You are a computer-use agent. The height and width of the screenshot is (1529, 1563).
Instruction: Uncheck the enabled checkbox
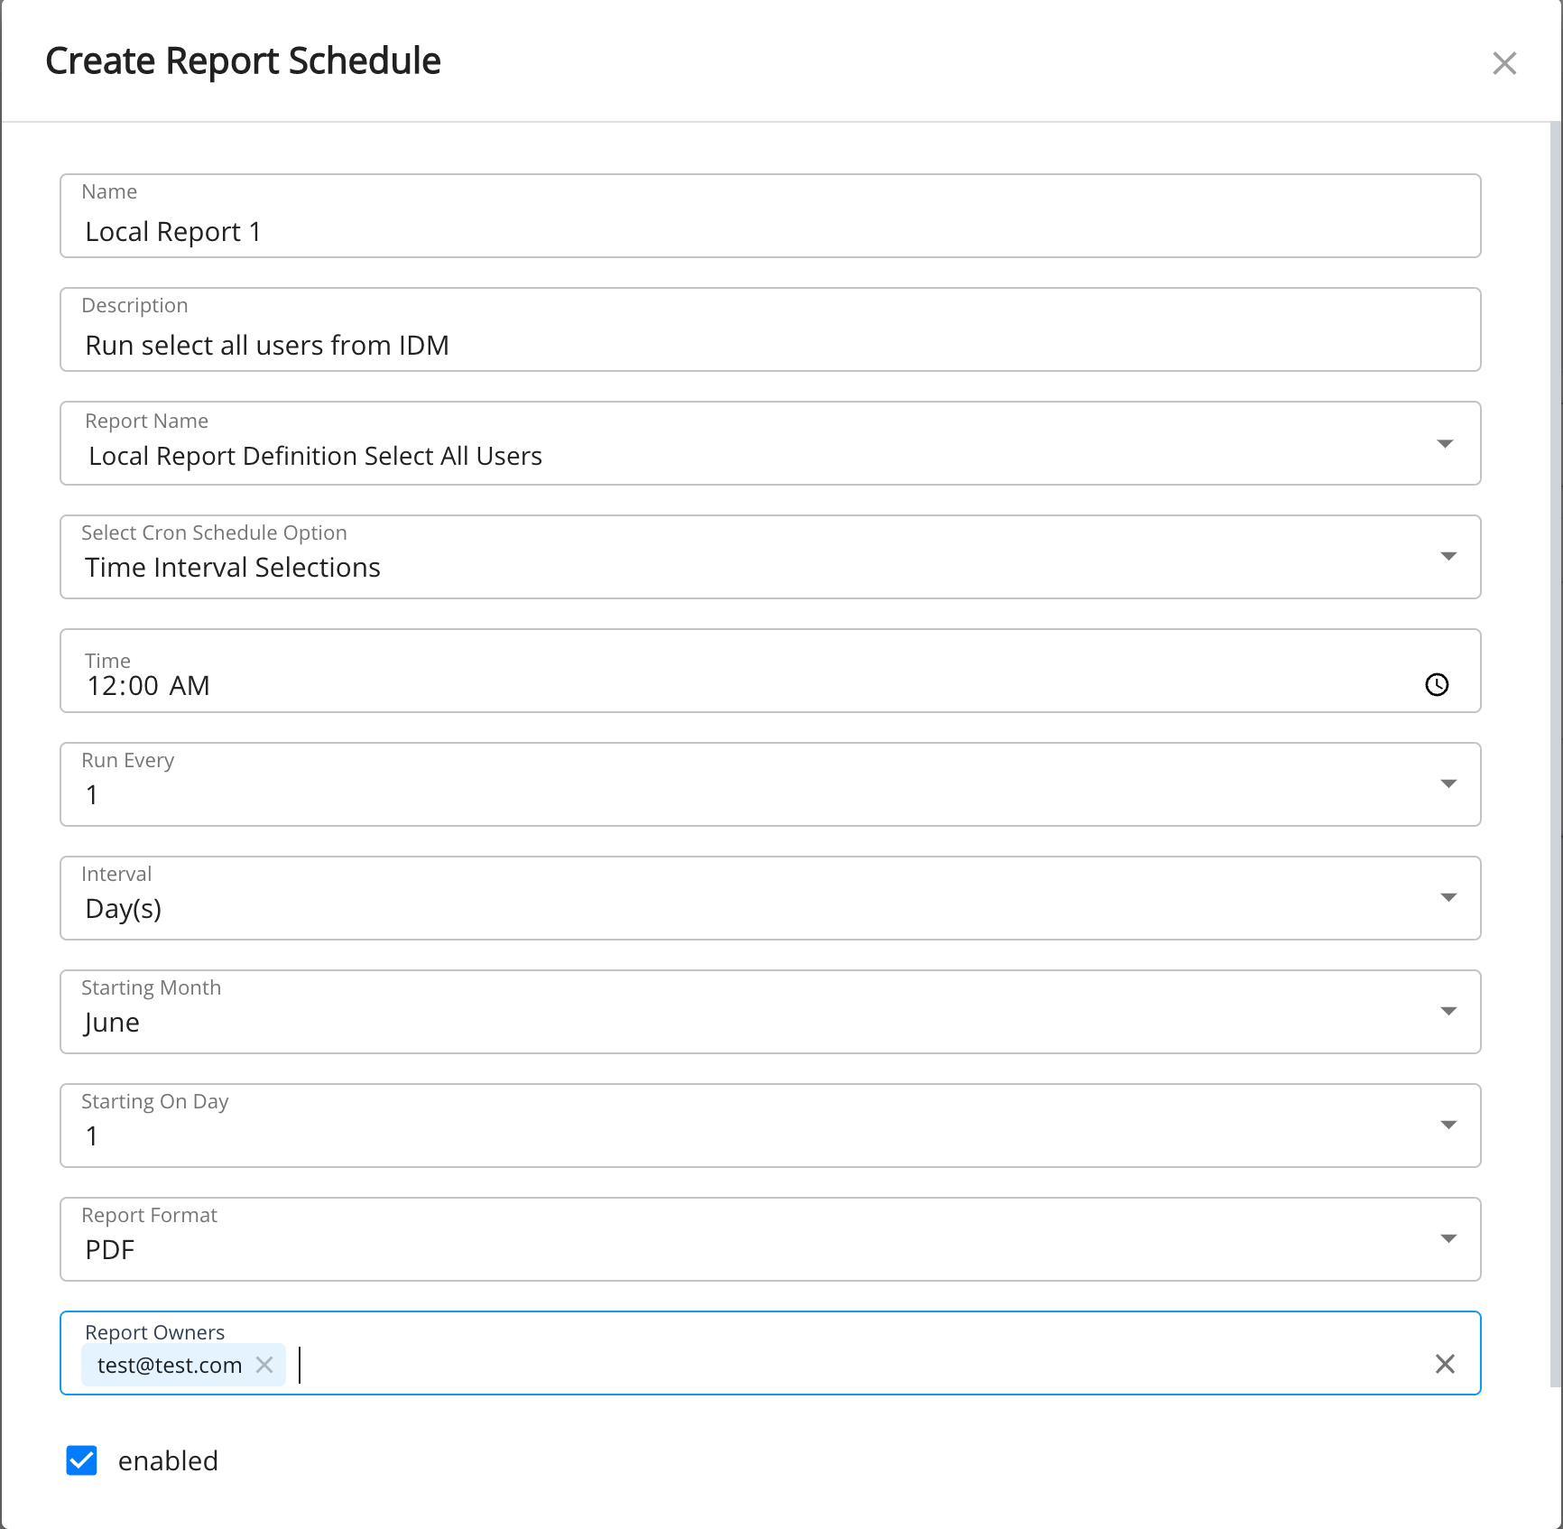click(82, 1460)
